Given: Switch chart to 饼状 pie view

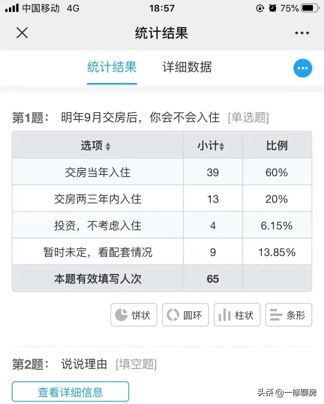Looking at the screenshot, I should [133, 315].
